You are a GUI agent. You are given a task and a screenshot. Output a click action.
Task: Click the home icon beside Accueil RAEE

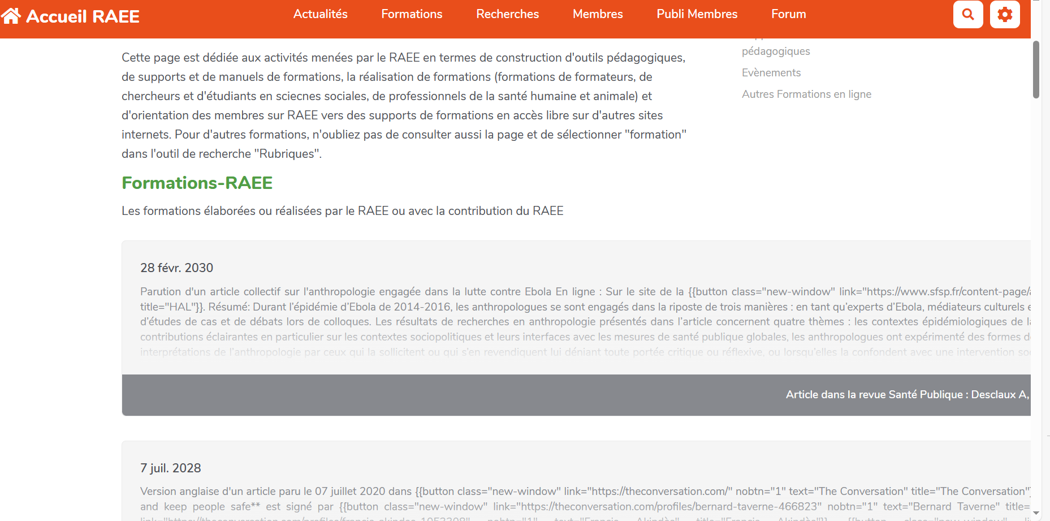(x=11, y=15)
